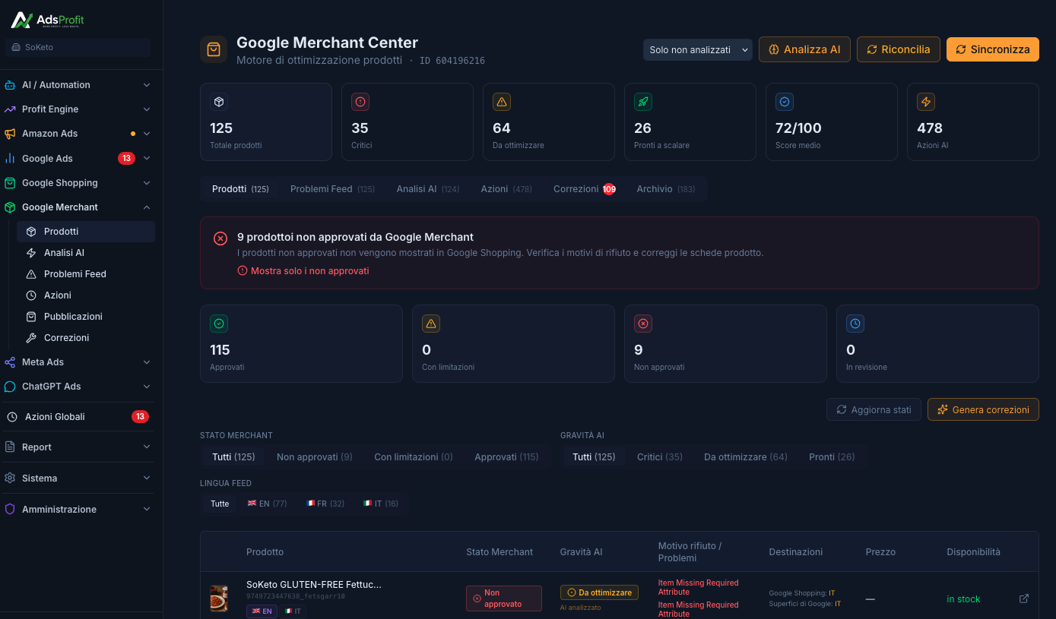This screenshot has width=1056, height=619.
Task: Collapse the Google Merchant menu chevron
Action: click(147, 207)
